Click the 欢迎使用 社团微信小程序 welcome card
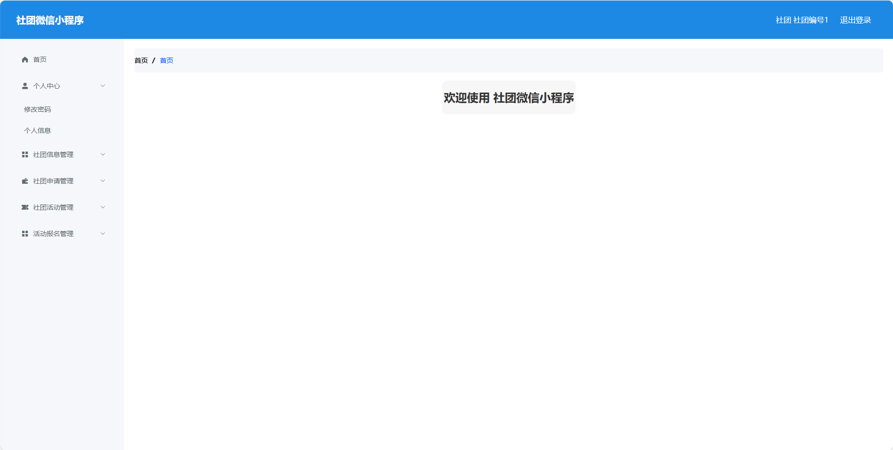 pos(508,97)
